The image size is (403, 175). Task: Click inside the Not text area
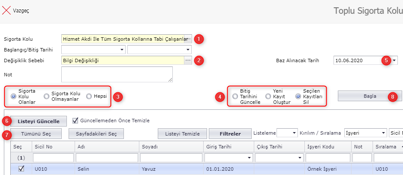coord(117,74)
